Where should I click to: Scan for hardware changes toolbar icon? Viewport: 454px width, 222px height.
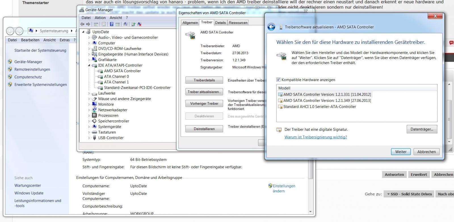click(x=125, y=24)
